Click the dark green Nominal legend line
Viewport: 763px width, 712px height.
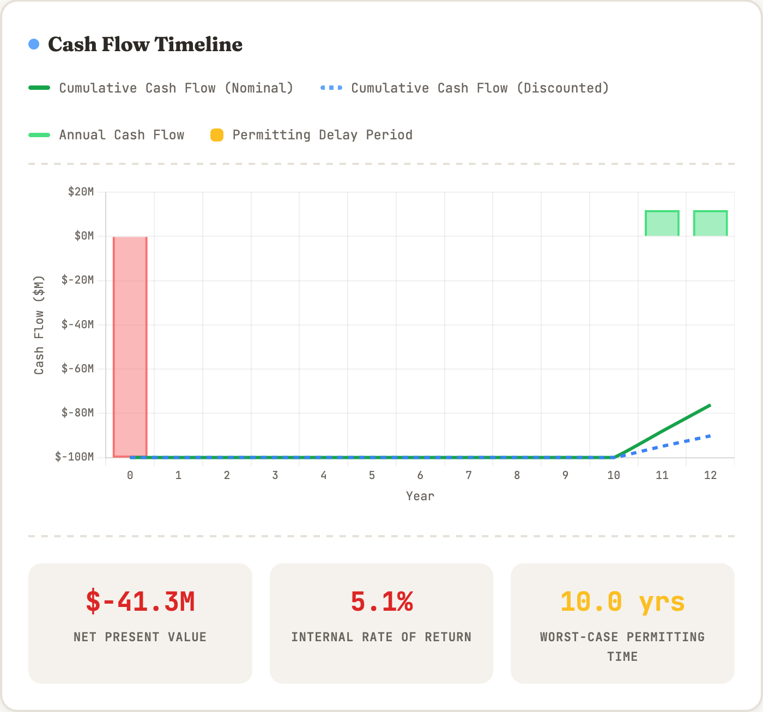(39, 88)
